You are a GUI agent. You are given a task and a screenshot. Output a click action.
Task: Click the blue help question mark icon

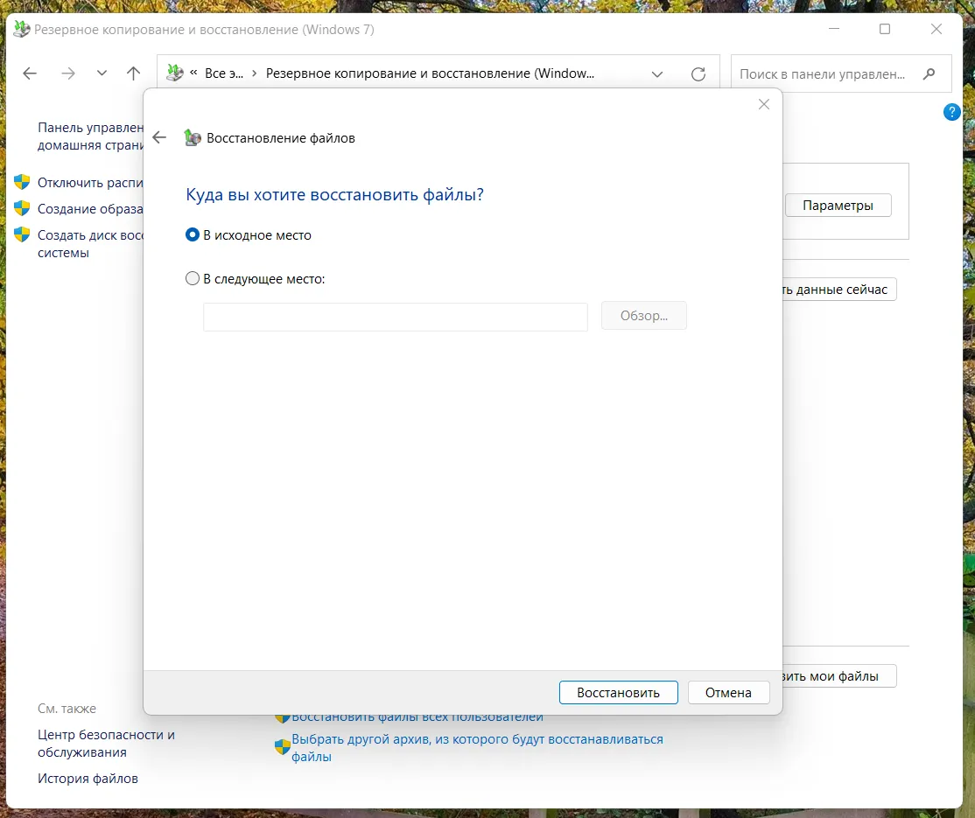[952, 112]
